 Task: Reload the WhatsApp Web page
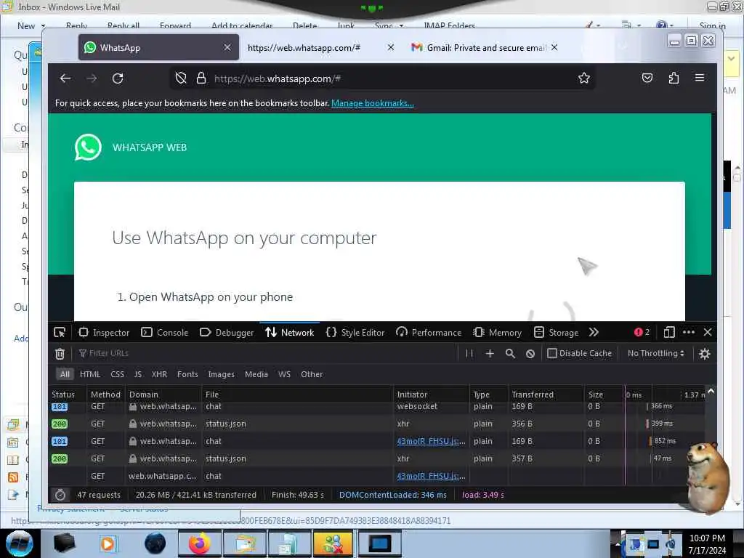(118, 78)
